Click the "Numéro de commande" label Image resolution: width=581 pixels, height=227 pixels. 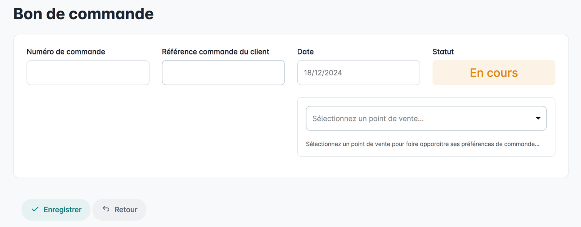[x=66, y=52]
